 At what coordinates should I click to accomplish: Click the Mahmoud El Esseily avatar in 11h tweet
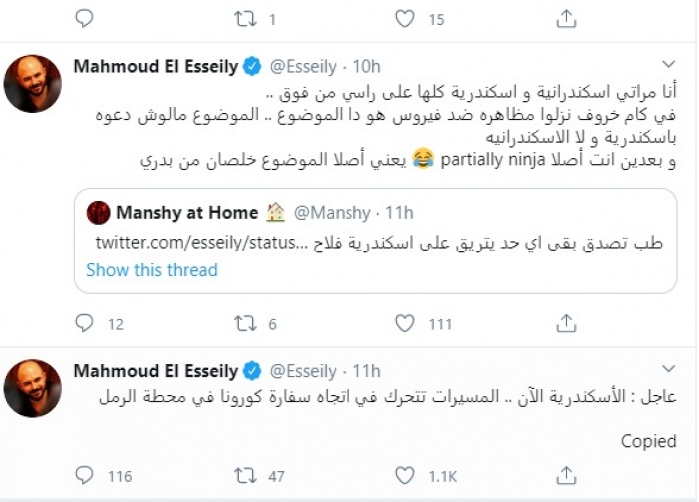click(x=33, y=389)
